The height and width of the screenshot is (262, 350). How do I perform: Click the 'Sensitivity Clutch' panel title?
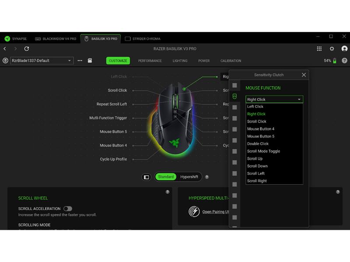click(269, 75)
